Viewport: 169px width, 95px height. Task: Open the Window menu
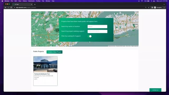point(48,1)
